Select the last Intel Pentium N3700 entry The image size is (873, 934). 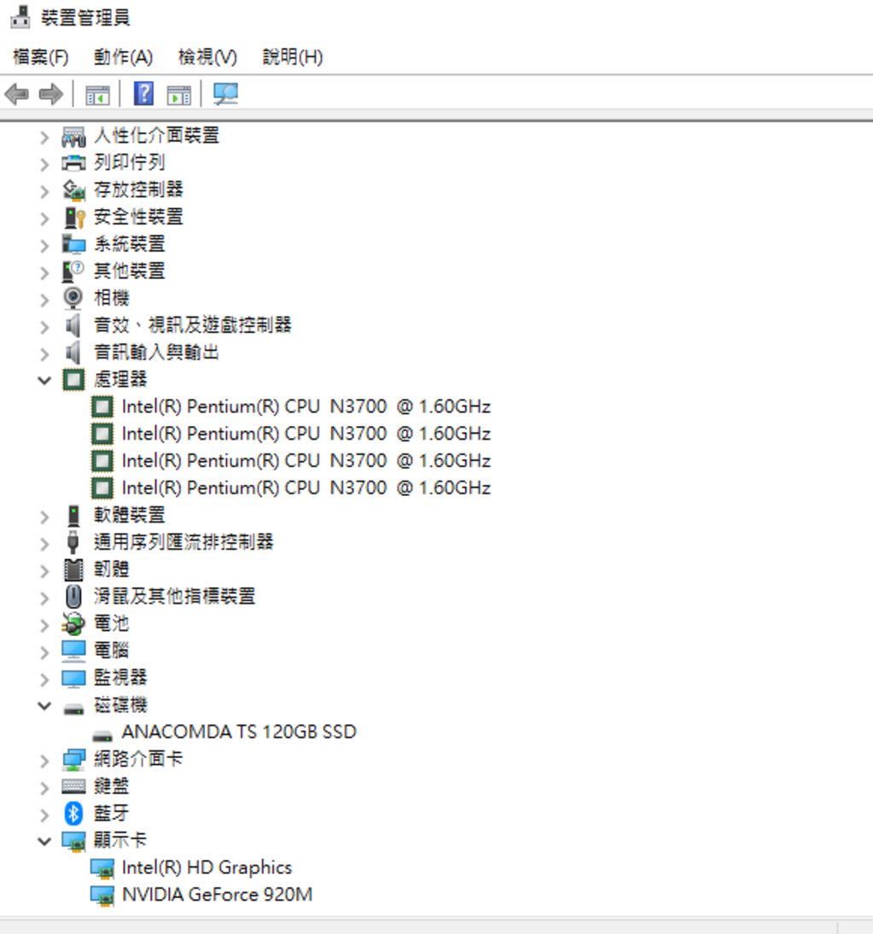click(306, 487)
